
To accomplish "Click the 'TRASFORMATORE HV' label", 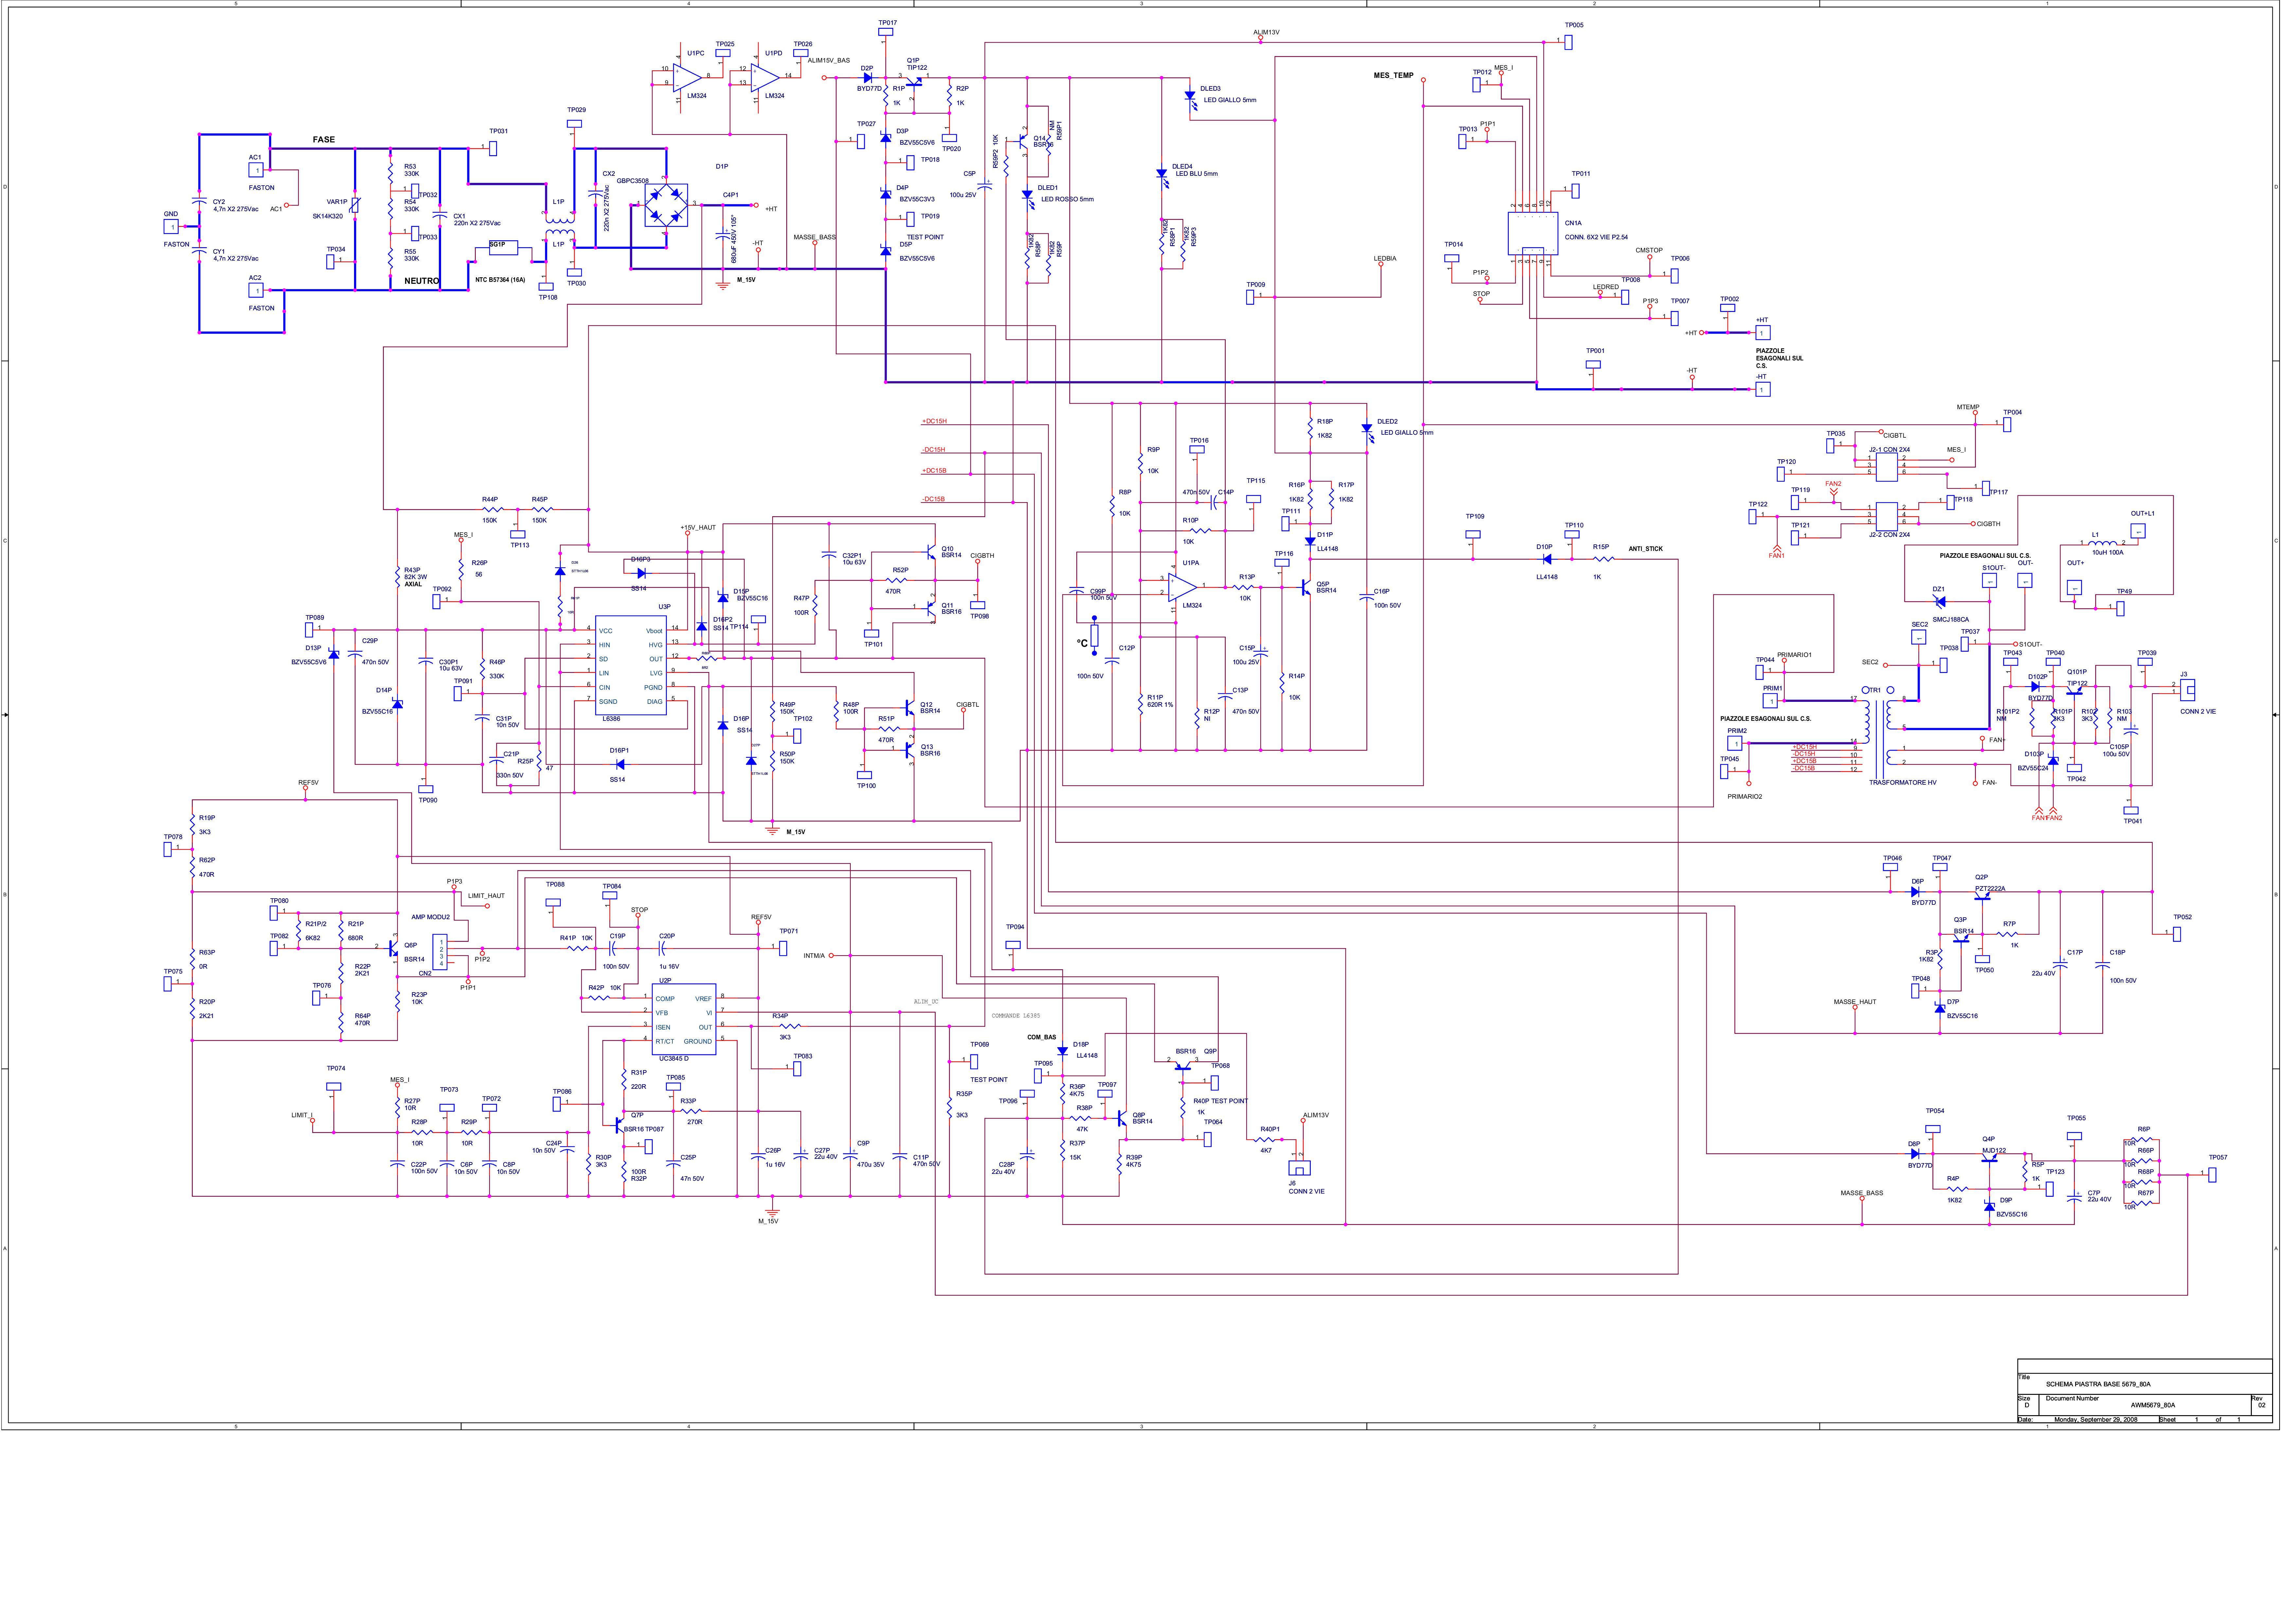I will point(1903,782).
